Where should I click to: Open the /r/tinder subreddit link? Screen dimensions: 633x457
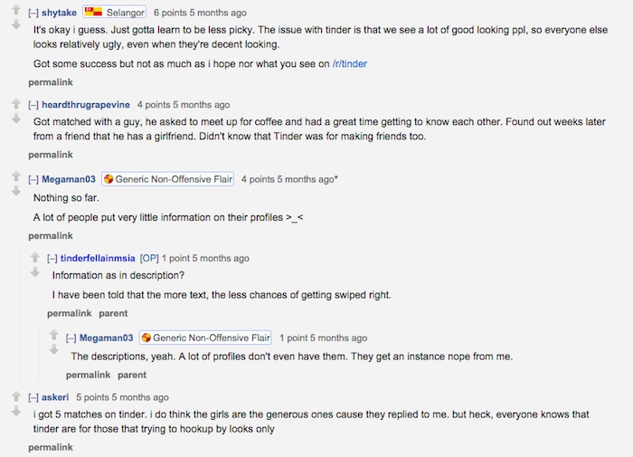(x=350, y=64)
